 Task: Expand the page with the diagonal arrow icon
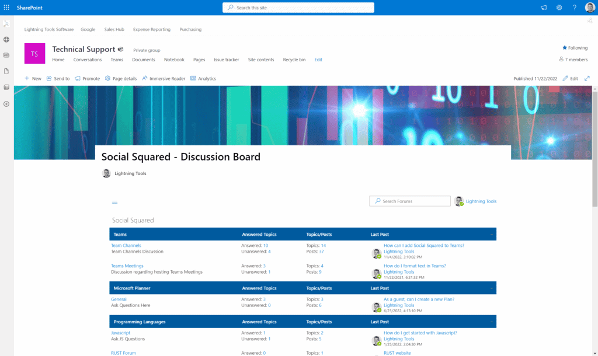[x=586, y=78]
